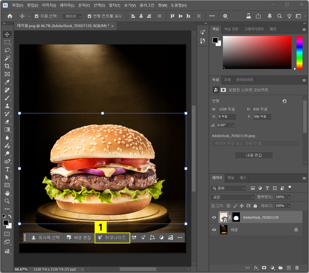
Task: Open the rotation angle dropdown arrow
Action: point(232,125)
